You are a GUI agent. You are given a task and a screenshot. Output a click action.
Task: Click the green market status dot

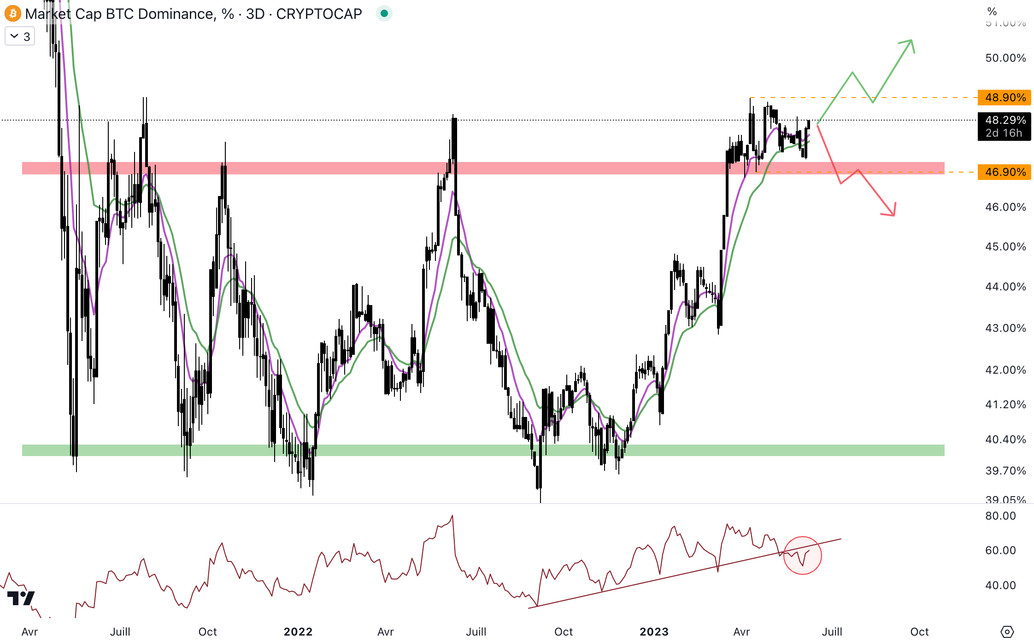(384, 13)
